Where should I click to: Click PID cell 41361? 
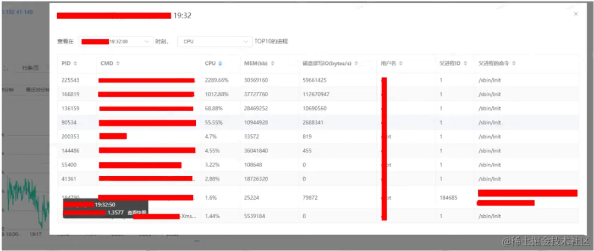[x=69, y=179]
